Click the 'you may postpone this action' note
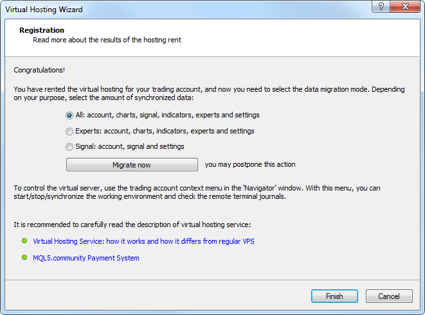 click(250, 164)
